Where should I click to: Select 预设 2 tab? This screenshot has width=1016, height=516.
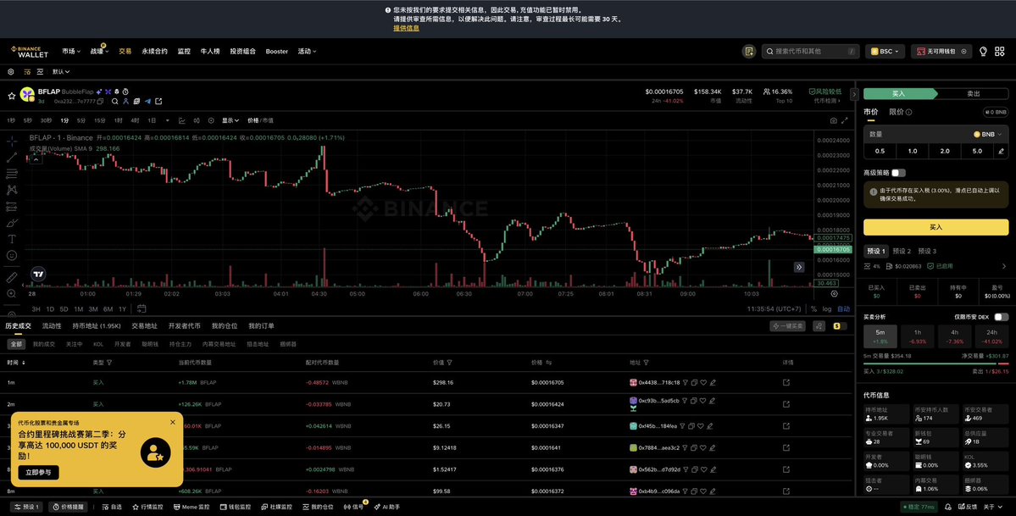(902, 251)
